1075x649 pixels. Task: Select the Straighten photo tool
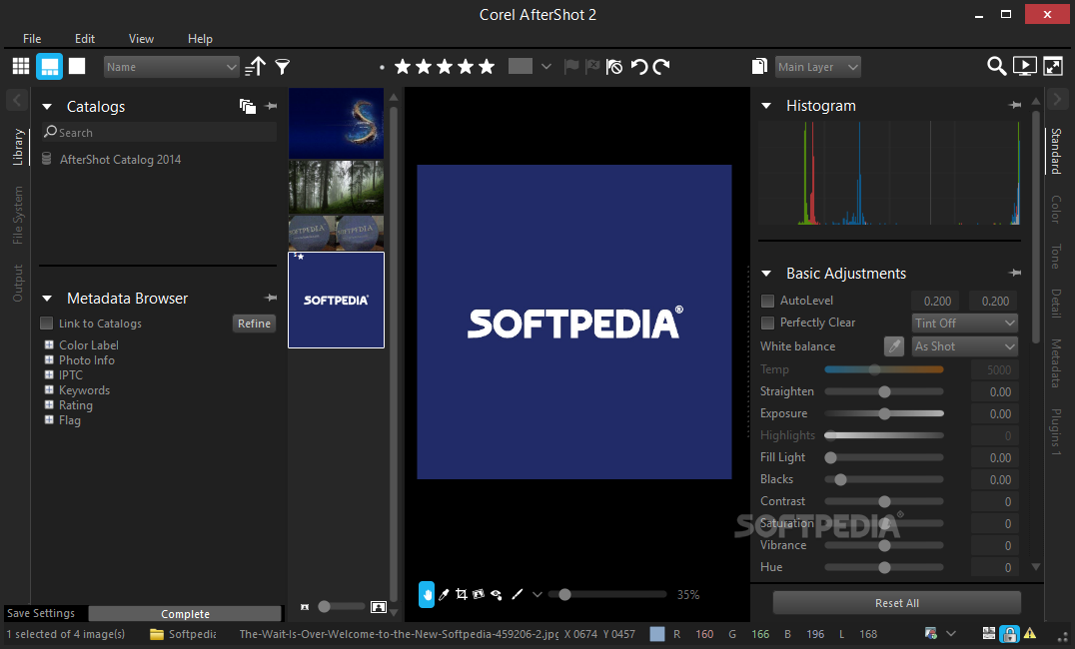pyautogui.click(x=479, y=594)
